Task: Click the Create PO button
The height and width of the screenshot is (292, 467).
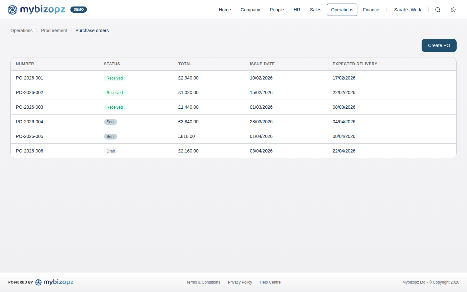Action: pos(439,45)
